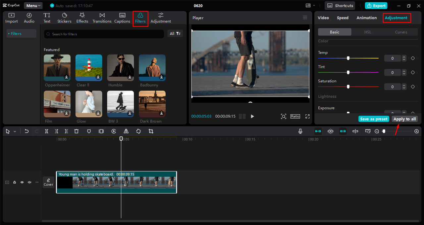The image size is (424, 225).
Task: Lock the video track
Action: (x=15, y=182)
